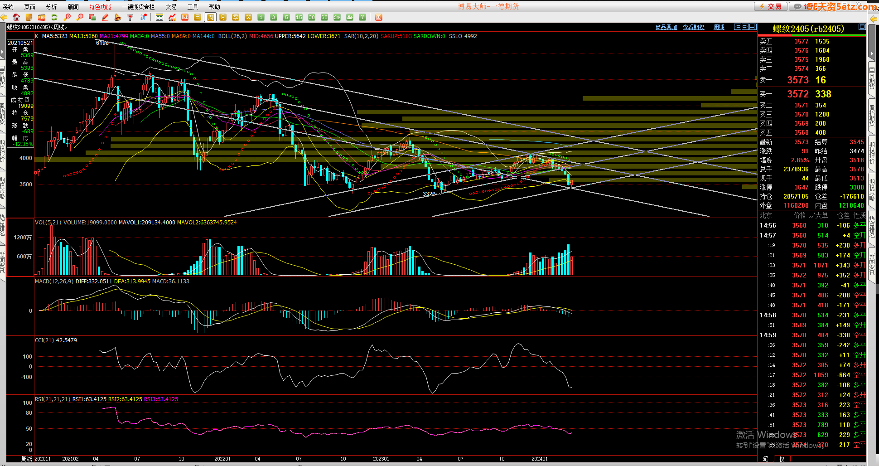The image size is (879, 466).
Task: Select the 15-minute period button
Action: click(299, 17)
